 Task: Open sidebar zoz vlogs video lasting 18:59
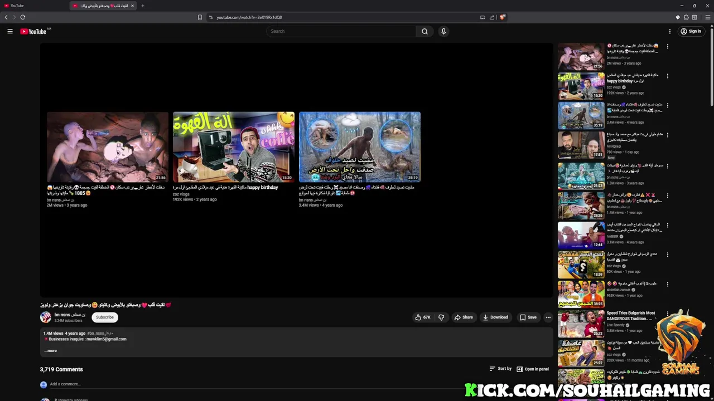pyautogui.click(x=581, y=265)
